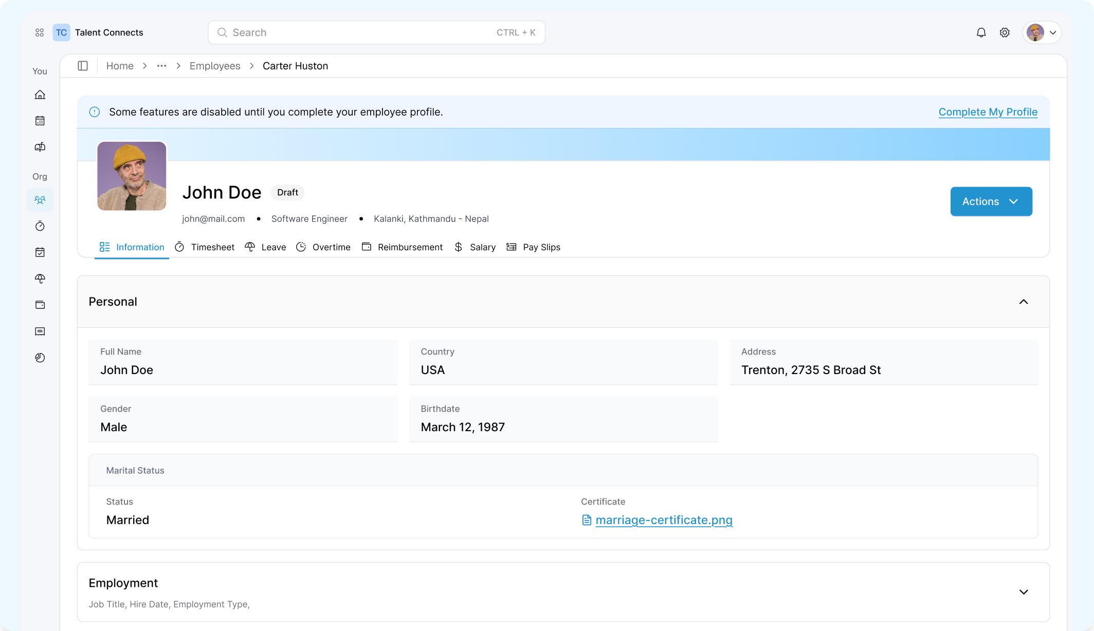Image resolution: width=1094 pixels, height=631 pixels.
Task: Open the app grid launcher icon
Action: click(40, 32)
